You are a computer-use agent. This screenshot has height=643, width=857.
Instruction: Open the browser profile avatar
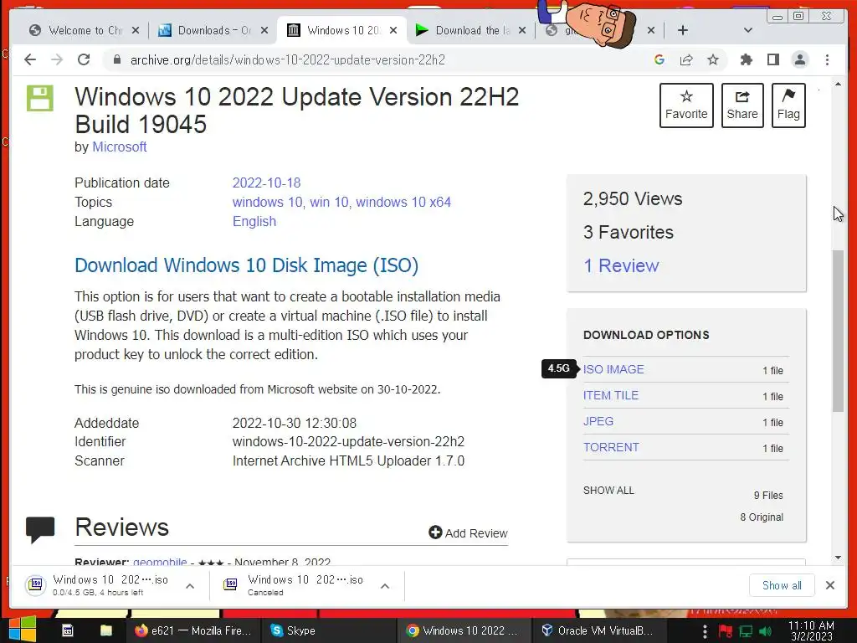click(799, 59)
